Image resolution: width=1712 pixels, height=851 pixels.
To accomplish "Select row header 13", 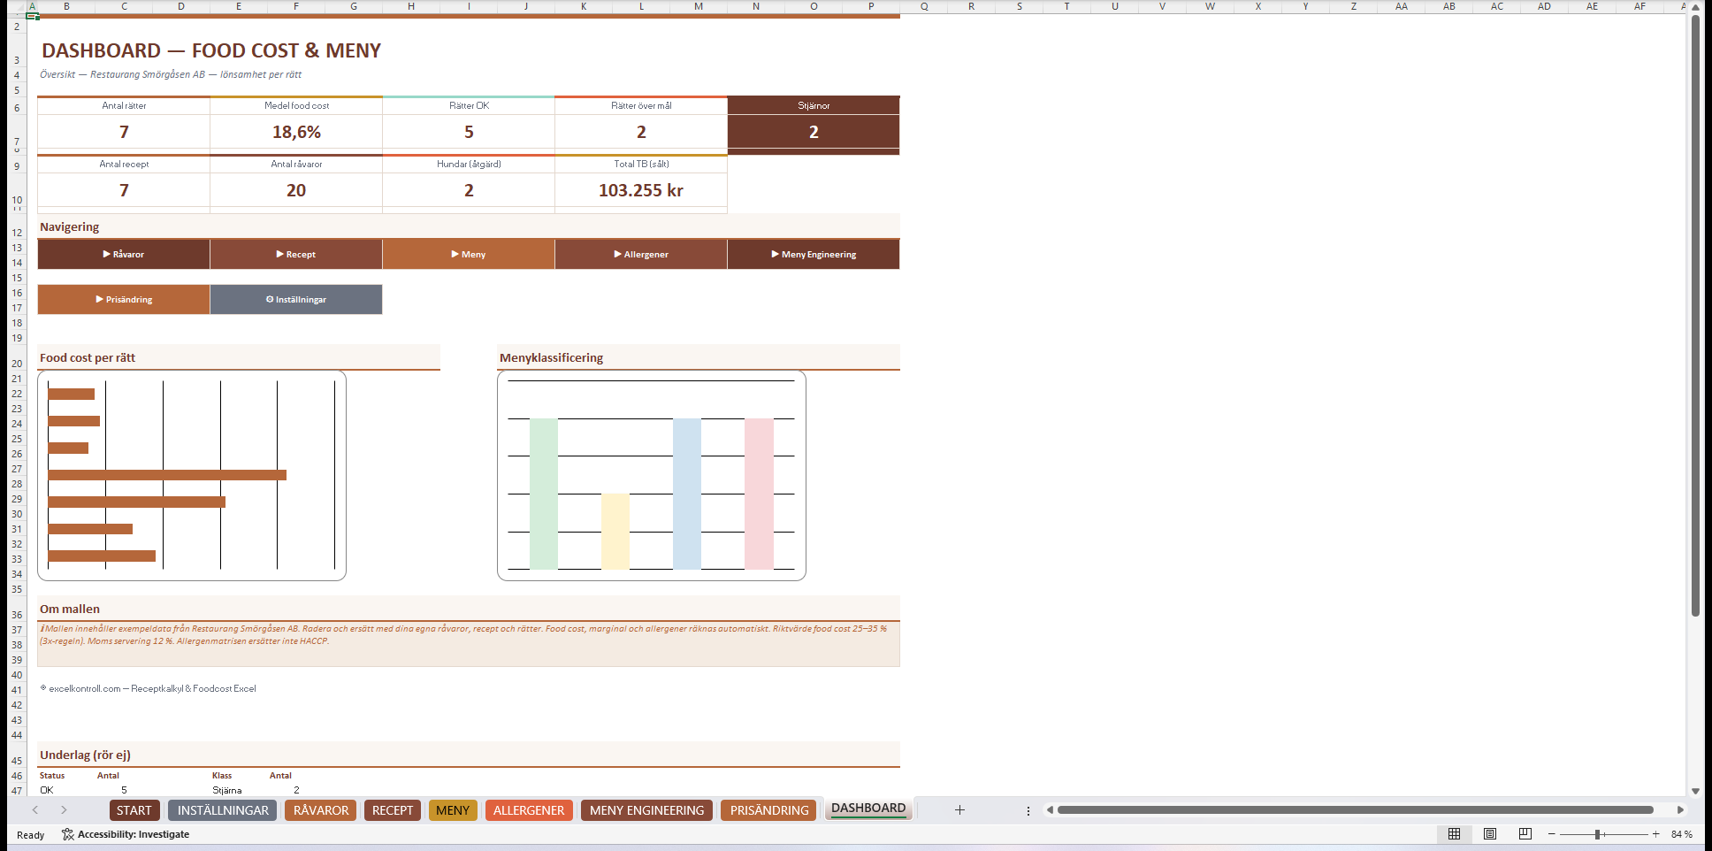I will (x=17, y=248).
